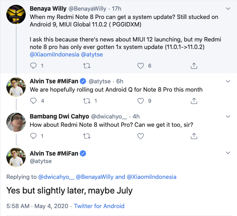Reply to Alvin Tse's Android Q tweet

tap(33, 101)
